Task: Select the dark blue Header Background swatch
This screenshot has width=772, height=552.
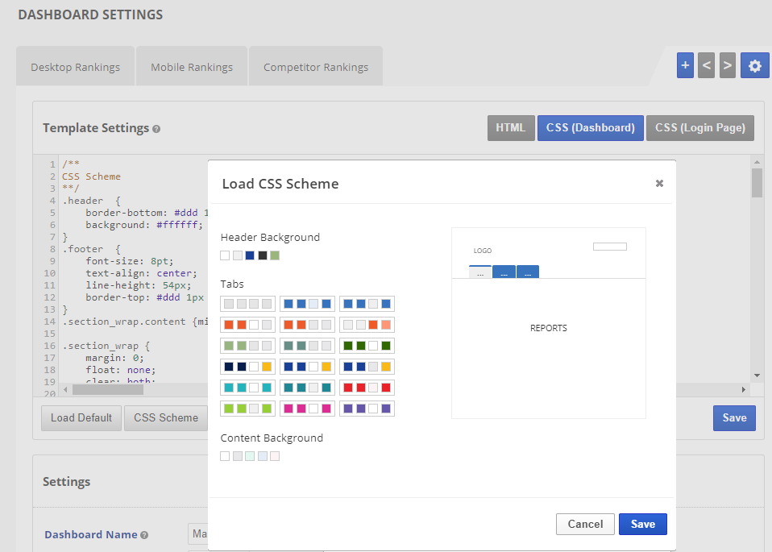Action: [x=250, y=255]
